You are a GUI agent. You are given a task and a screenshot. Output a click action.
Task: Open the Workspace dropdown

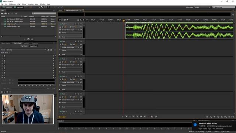click(202, 7)
